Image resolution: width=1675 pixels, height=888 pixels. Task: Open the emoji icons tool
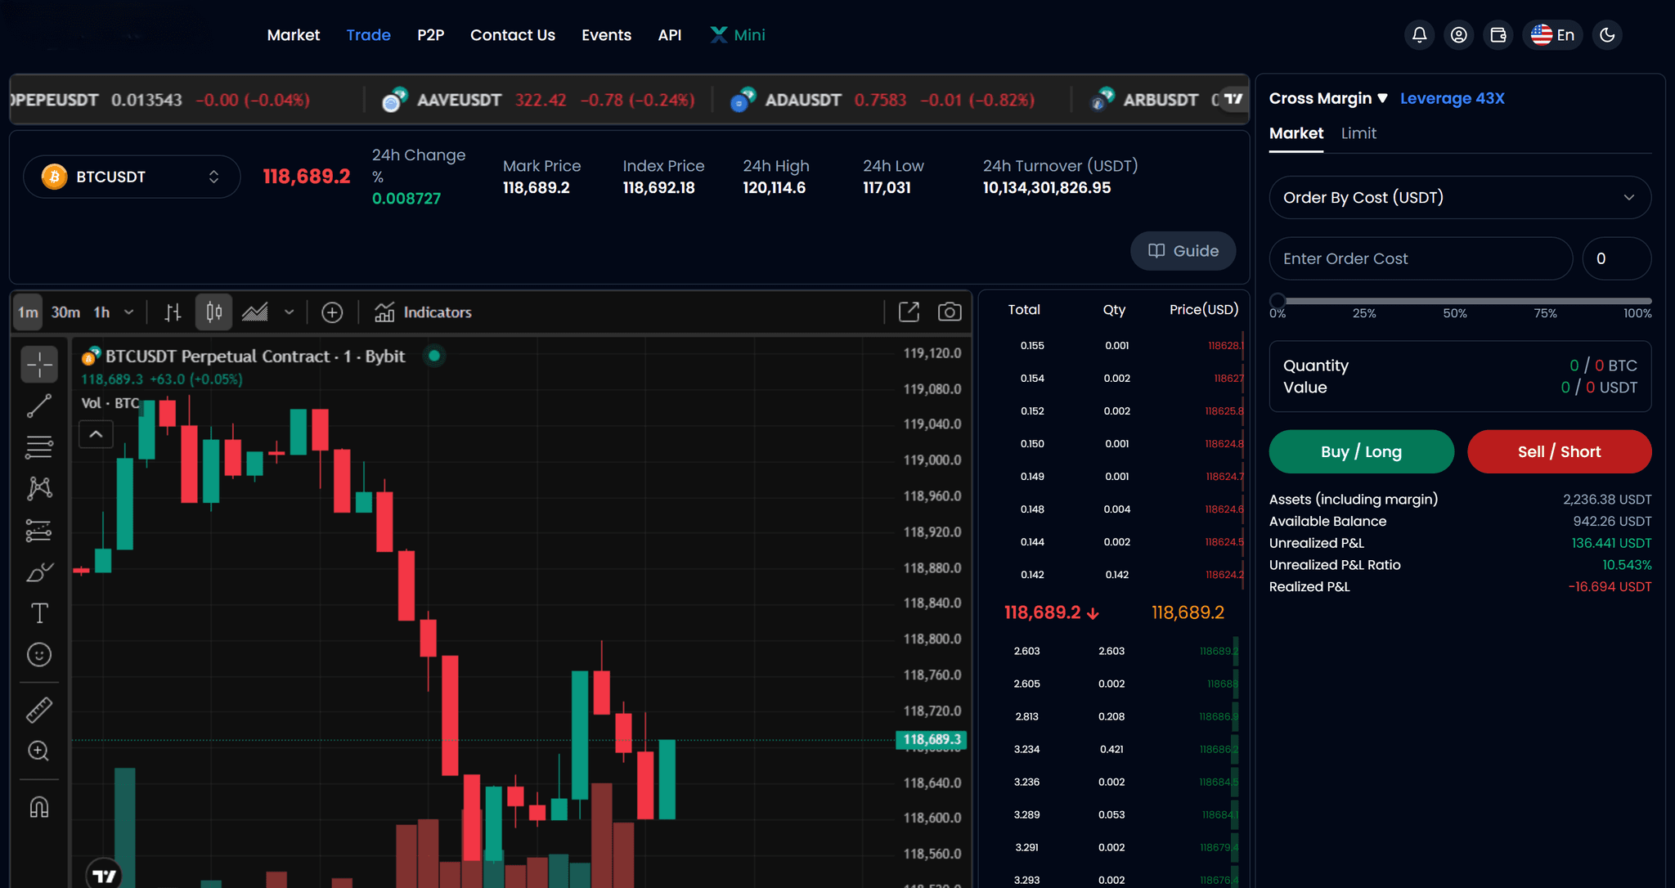(39, 655)
